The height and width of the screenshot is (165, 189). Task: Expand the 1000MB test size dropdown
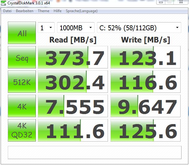76,27
